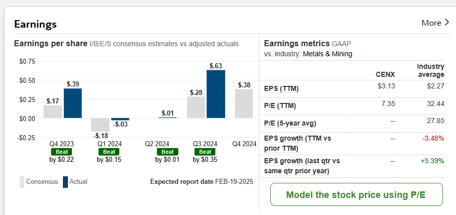456x215 pixels.
Task: Click the Q4 2023 consensus $.17 bar
Action: coord(53,112)
